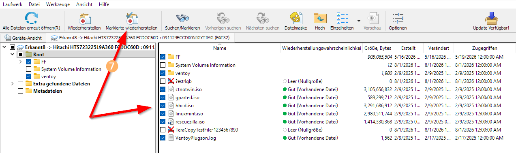Open the Dateimaske mask tool

point(295,18)
